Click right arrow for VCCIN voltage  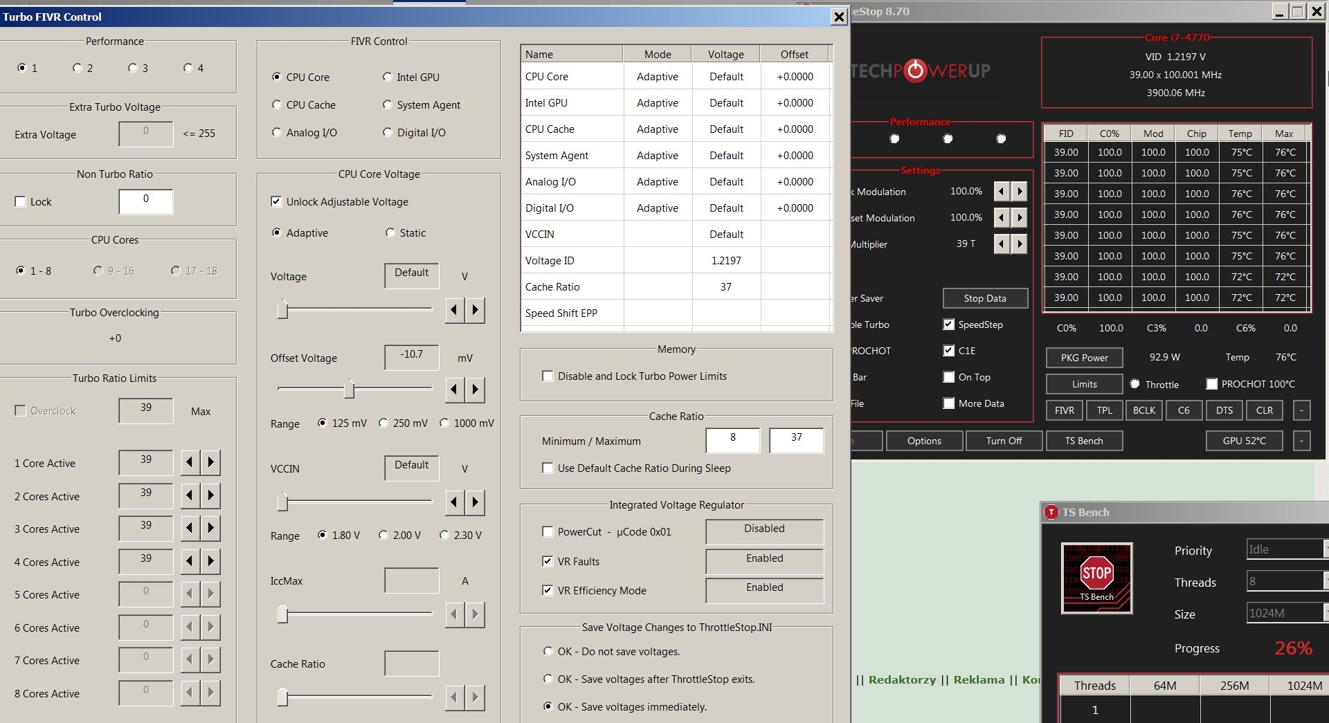476,502
